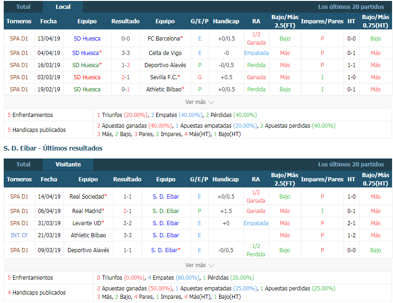Click Impares/Pares header in Huesca table
The image size is (393, 303).
pos(322,21)
